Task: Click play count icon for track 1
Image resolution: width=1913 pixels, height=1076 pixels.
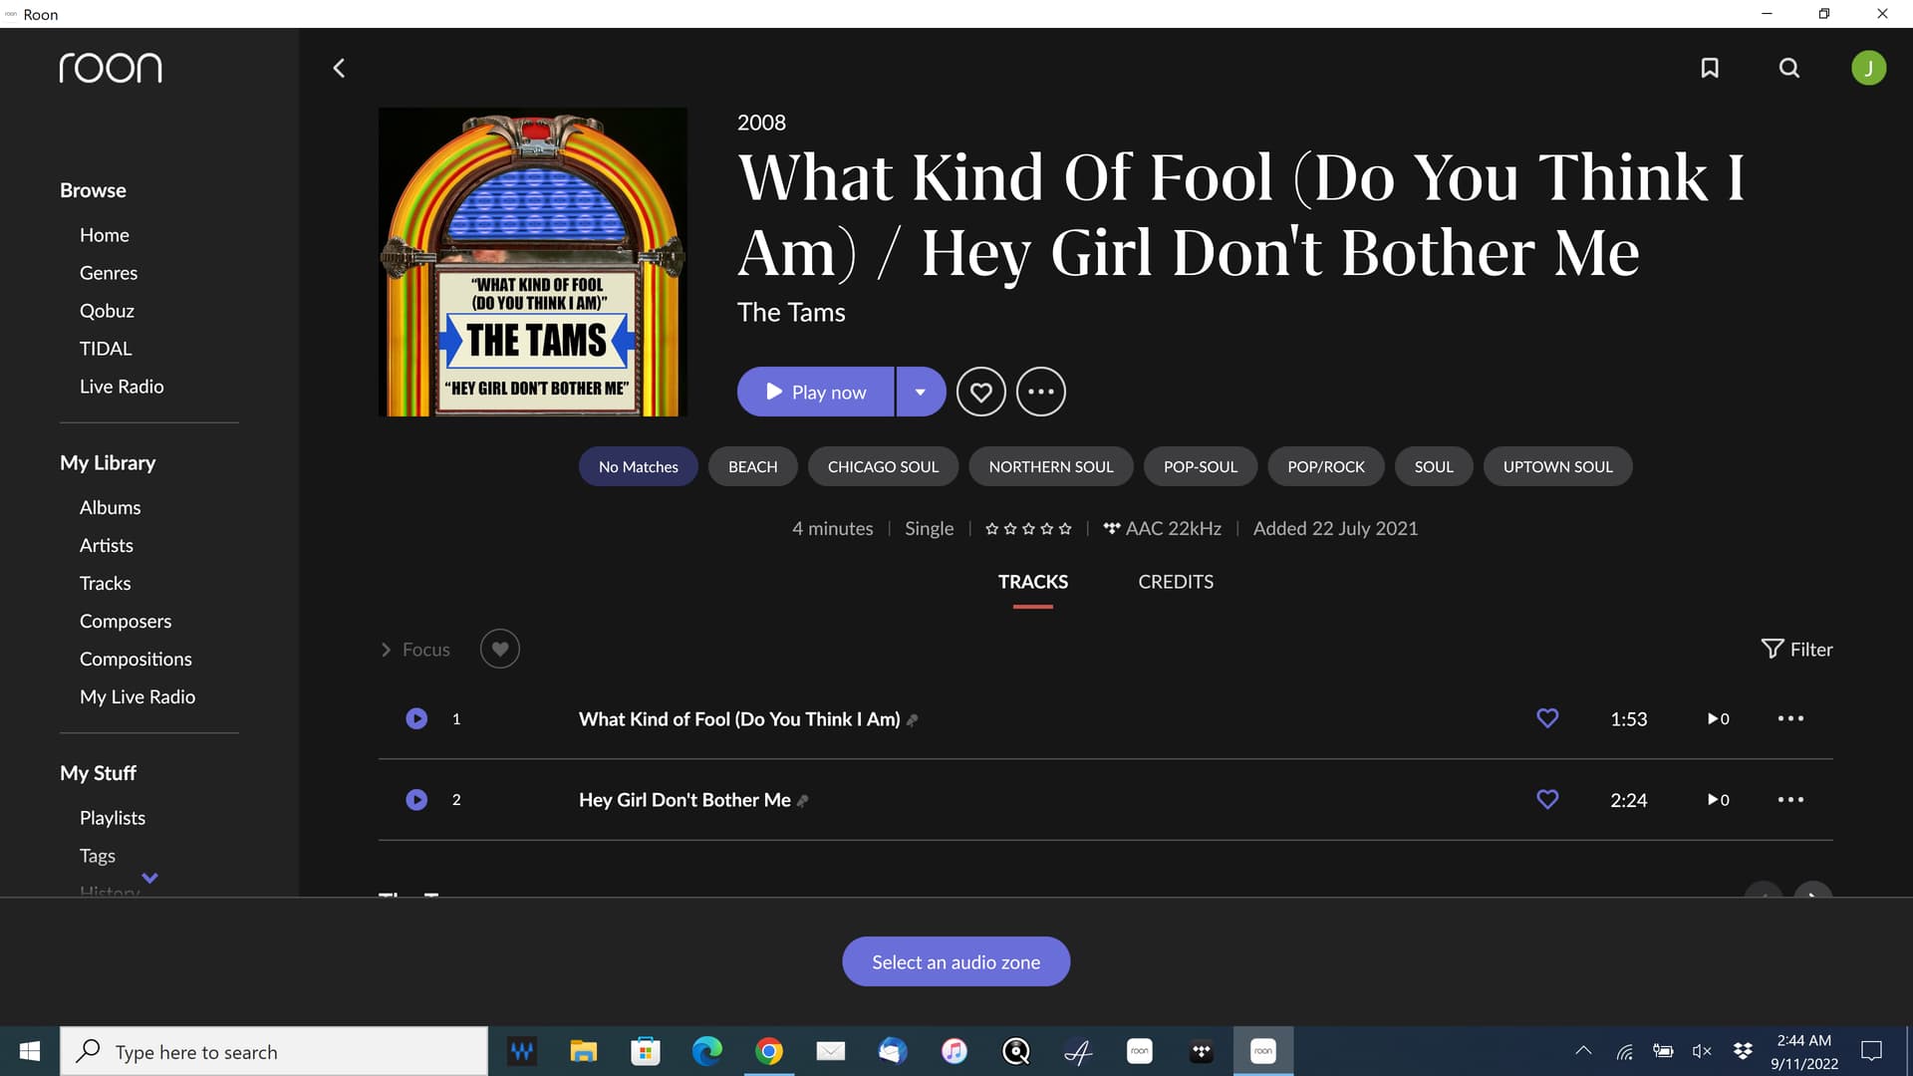Action: (x=1718, y=718)
